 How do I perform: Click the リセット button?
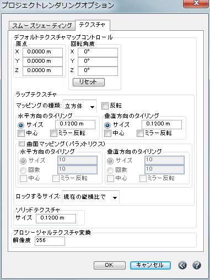coord(89,82)
